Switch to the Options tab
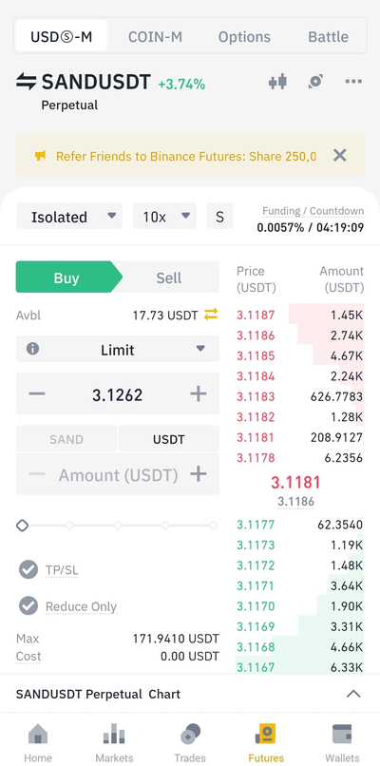Viewport: 380px width, 766px height. pyautogui.click(x=244, y=37)
